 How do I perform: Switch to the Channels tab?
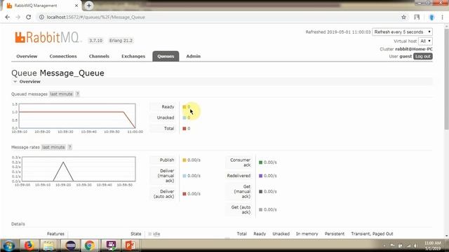pyautogui.click(x=99, y=56)
